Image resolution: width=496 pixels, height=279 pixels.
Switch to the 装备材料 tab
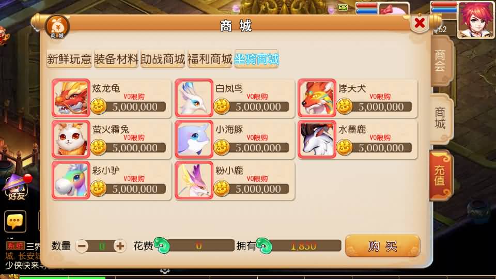[x=116, y=59]
